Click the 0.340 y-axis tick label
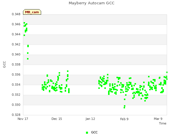 click(x=16, y=55)
